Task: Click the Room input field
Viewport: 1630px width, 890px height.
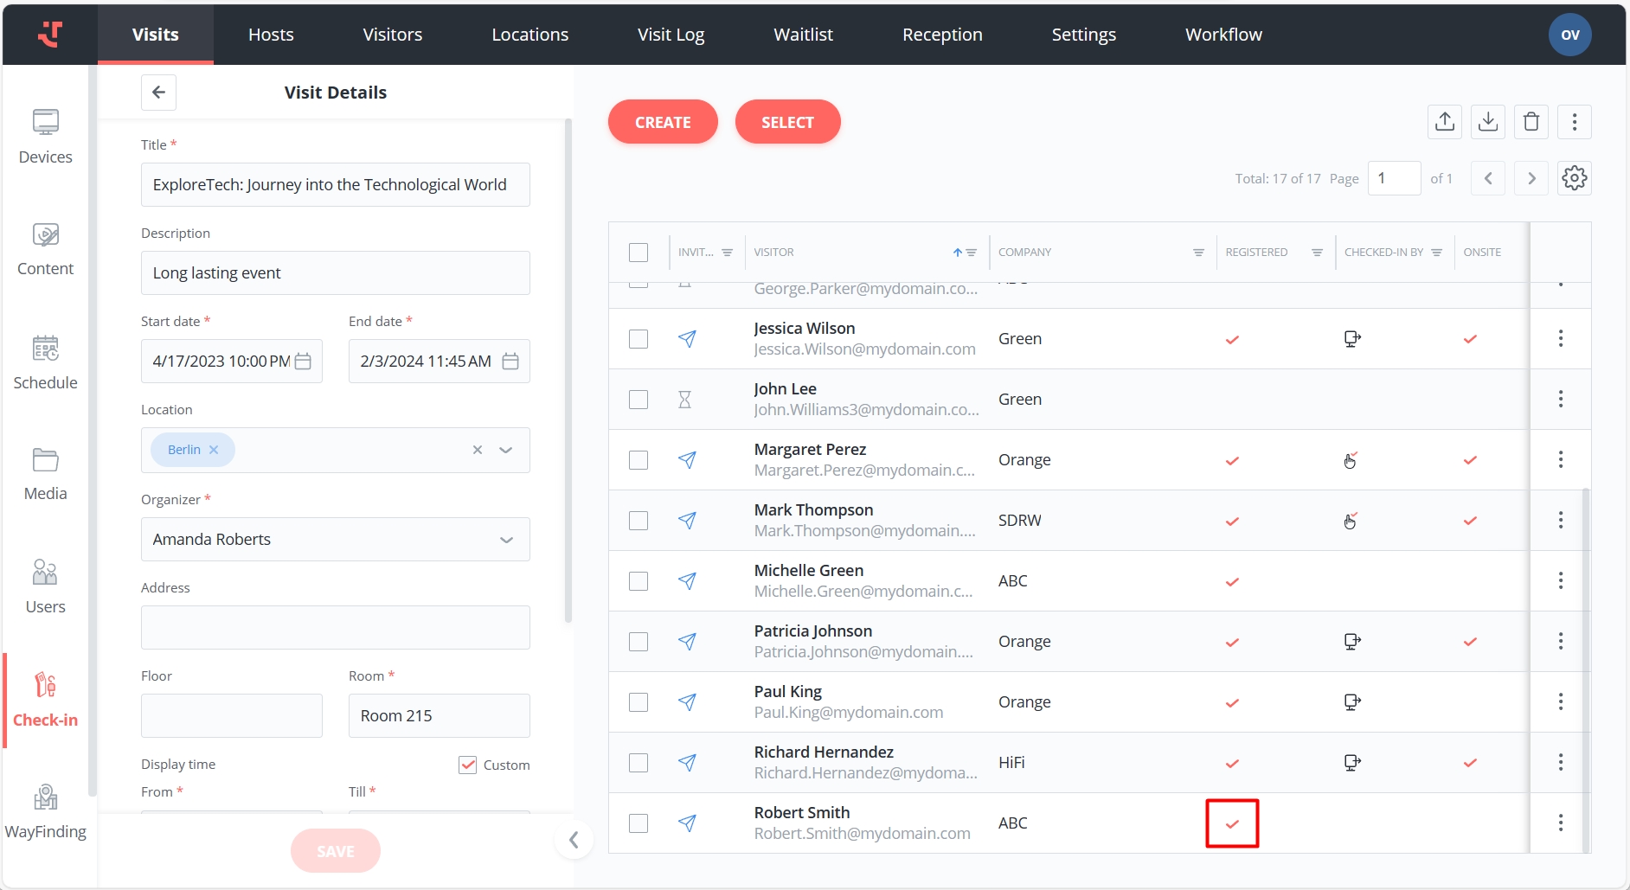Action: [439, 716]
